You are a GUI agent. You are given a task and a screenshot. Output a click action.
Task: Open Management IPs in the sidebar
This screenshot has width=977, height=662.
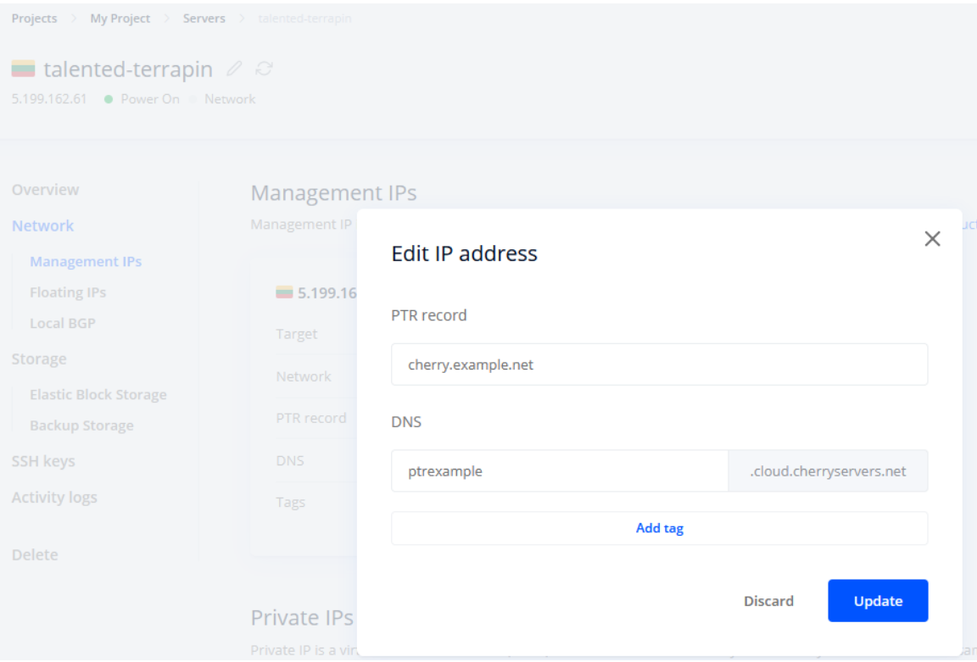tap(86, 261)
